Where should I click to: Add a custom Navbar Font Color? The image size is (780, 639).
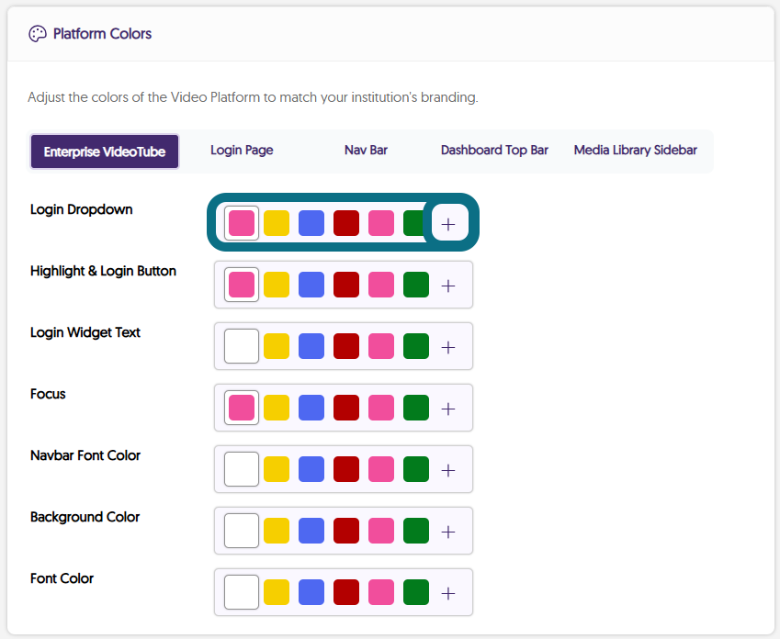(x=448, y=470)
